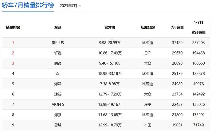The width and height of the screenshot is (215, 131).
Task: Click July sales value 28898
Action: (x=177, y=63)
